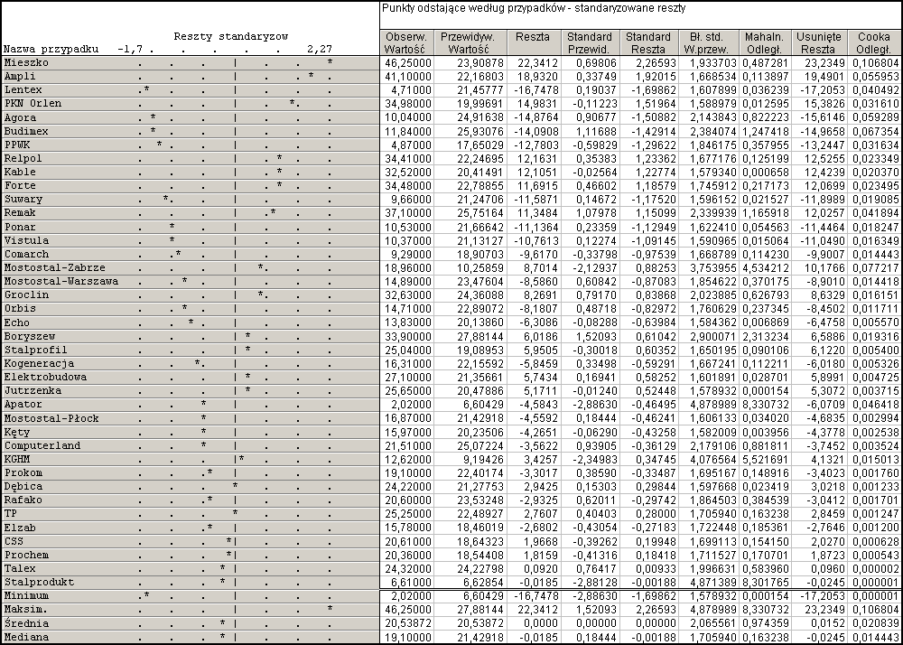Click the Mieszko residual plot asterisk

click(x=330, y=62)
